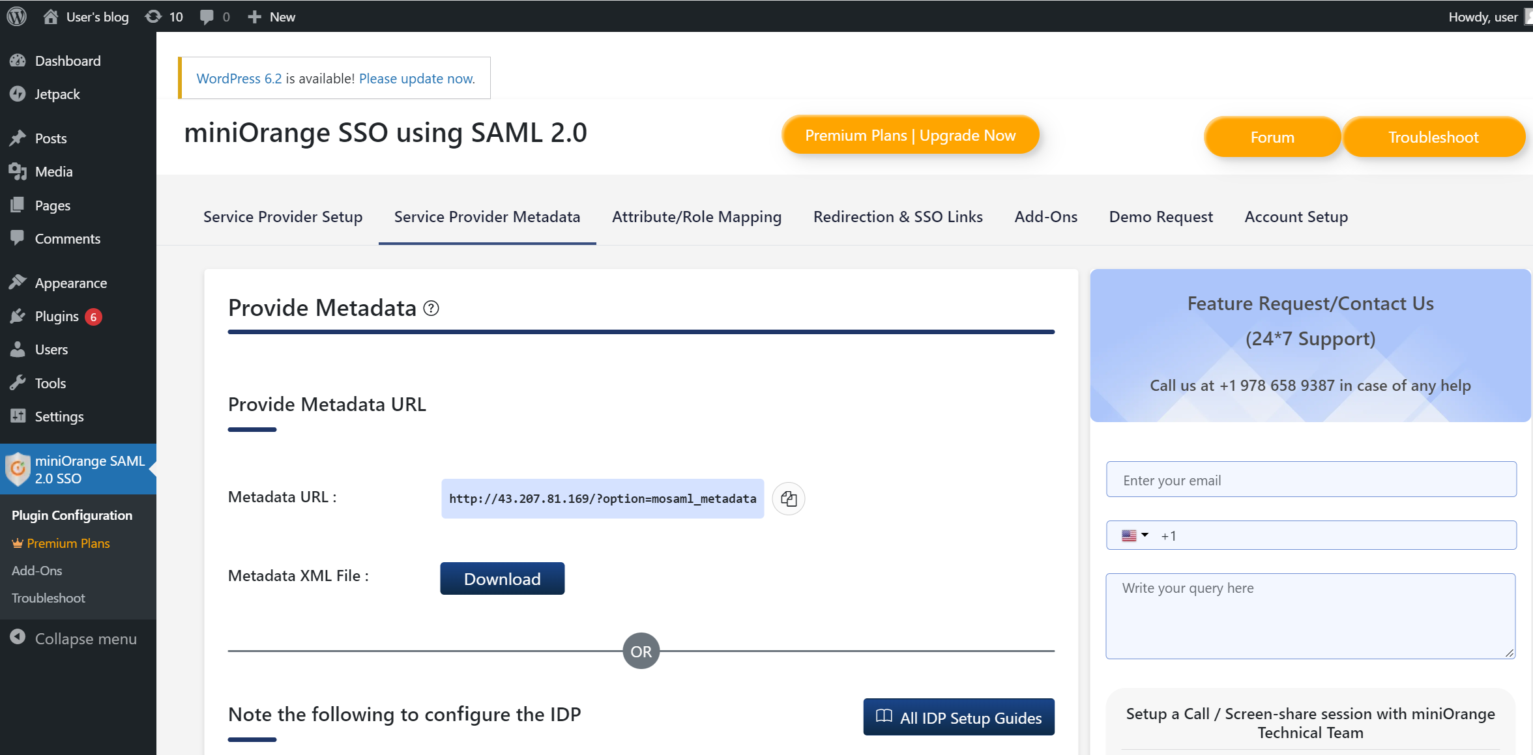Download the Metadata XML file
The height and width of the screenshot is (755, 1533).
click(502, 578)
